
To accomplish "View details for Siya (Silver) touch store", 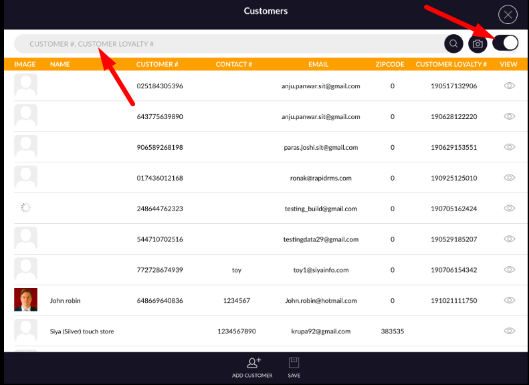I will click(509, 331).
